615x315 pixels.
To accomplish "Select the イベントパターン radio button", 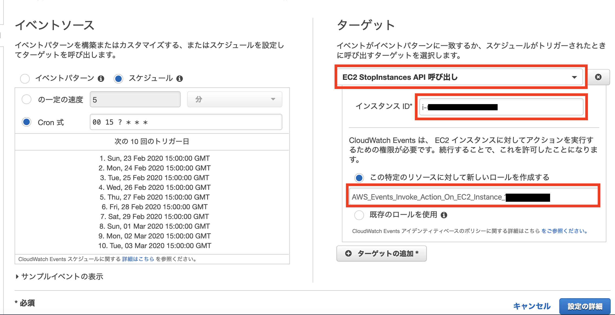I will click(x=25, y=78).
